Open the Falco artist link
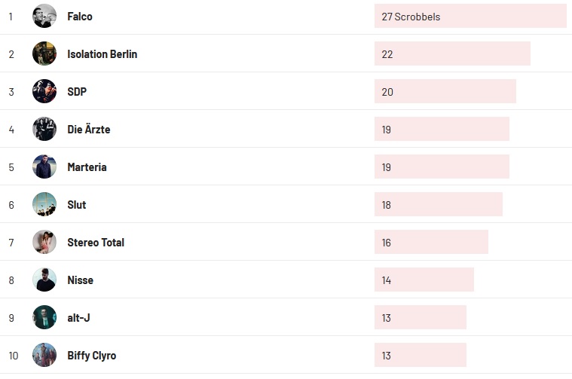The height and width of the screenshot is (379, 572). pos(80,17)
